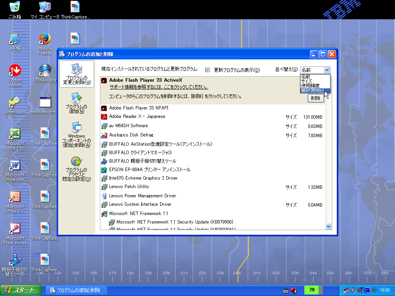Click the program list scroll down arrow
Image resolution: width=395 pixels, height=296 pixels.
coord(328,227)
